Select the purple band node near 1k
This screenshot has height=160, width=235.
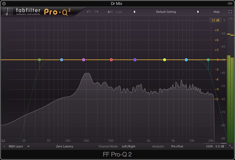pos(135,60)
